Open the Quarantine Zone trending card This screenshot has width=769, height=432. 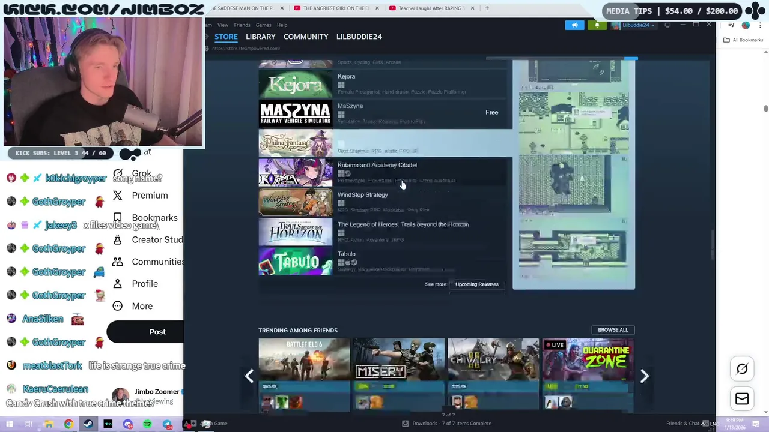click(x=588, y=376)
